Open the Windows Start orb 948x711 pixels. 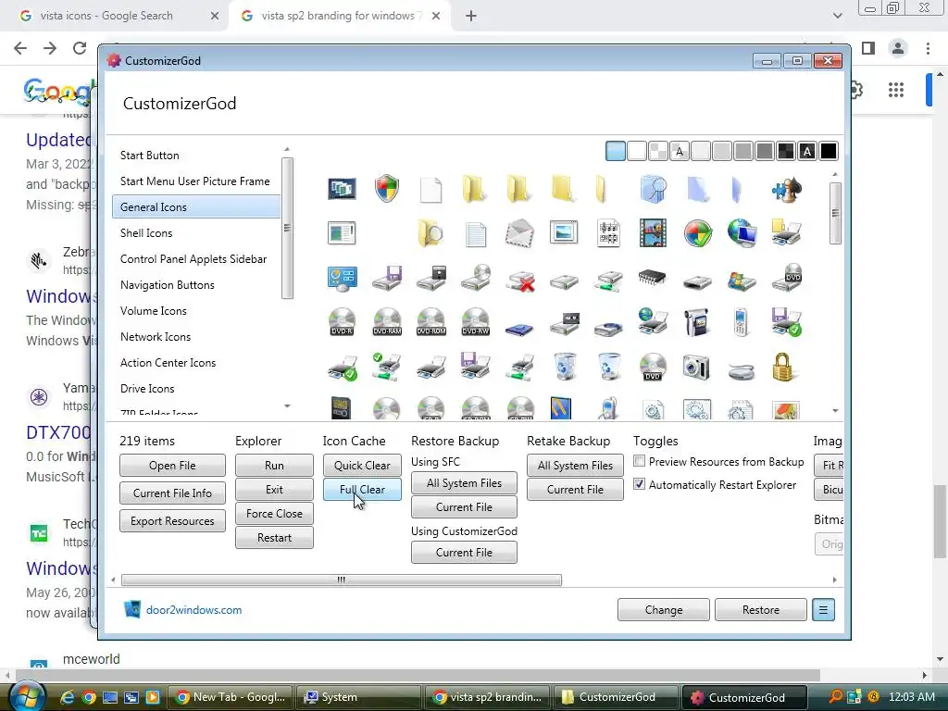click(x=27, y=697)
